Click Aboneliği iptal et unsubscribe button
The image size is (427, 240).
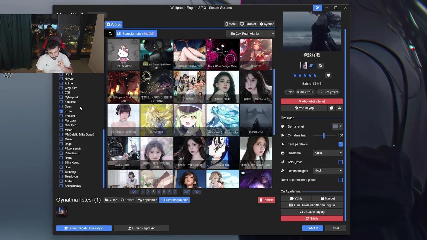[x=312, y=101]
